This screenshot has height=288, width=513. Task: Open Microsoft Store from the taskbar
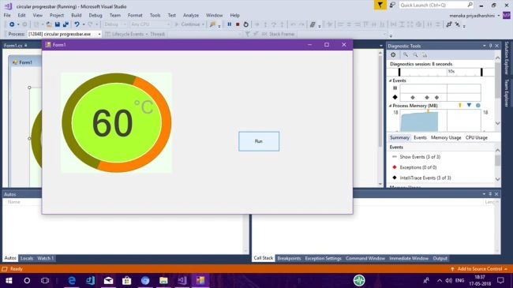click(126, 280)
